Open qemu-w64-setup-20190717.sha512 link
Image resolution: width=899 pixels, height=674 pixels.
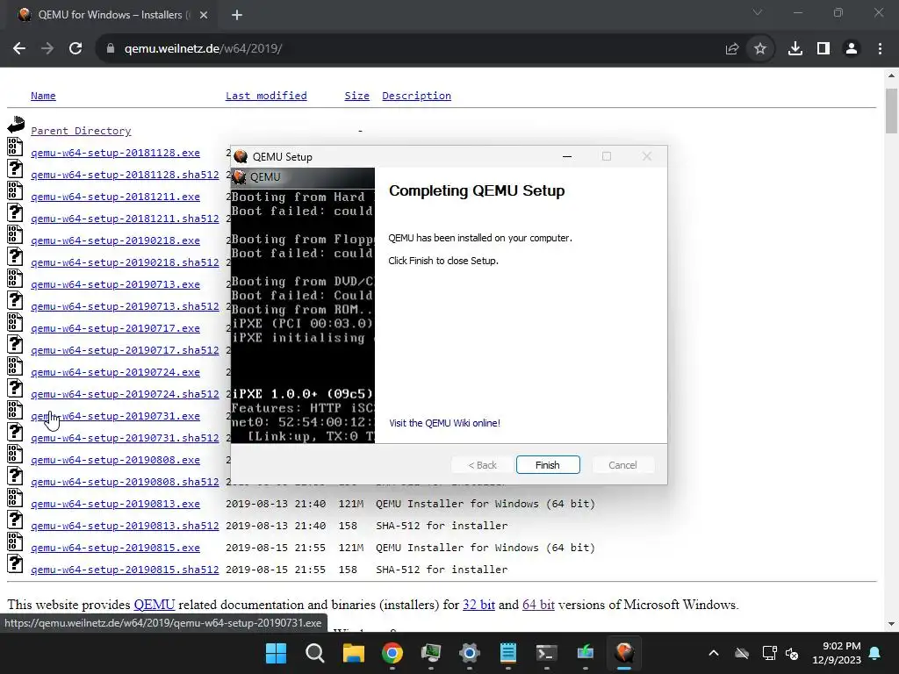pos(125,349)
